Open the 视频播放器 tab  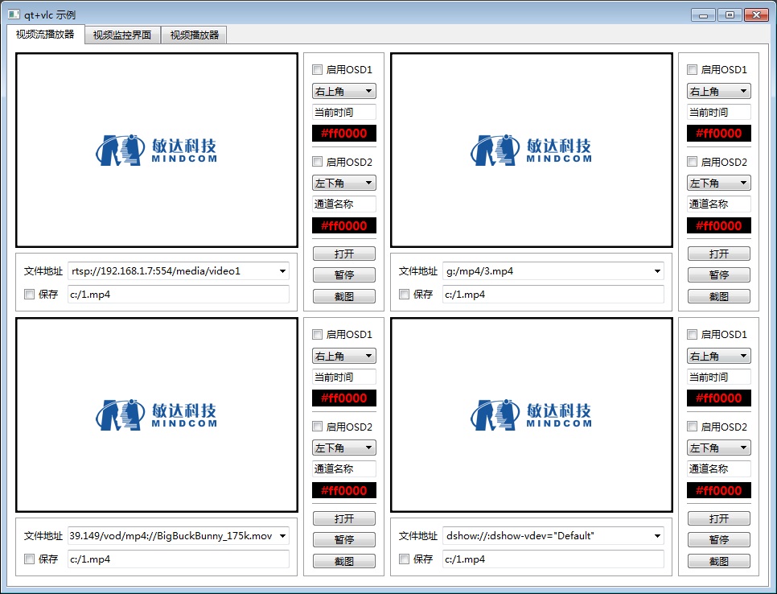point(195,35)
